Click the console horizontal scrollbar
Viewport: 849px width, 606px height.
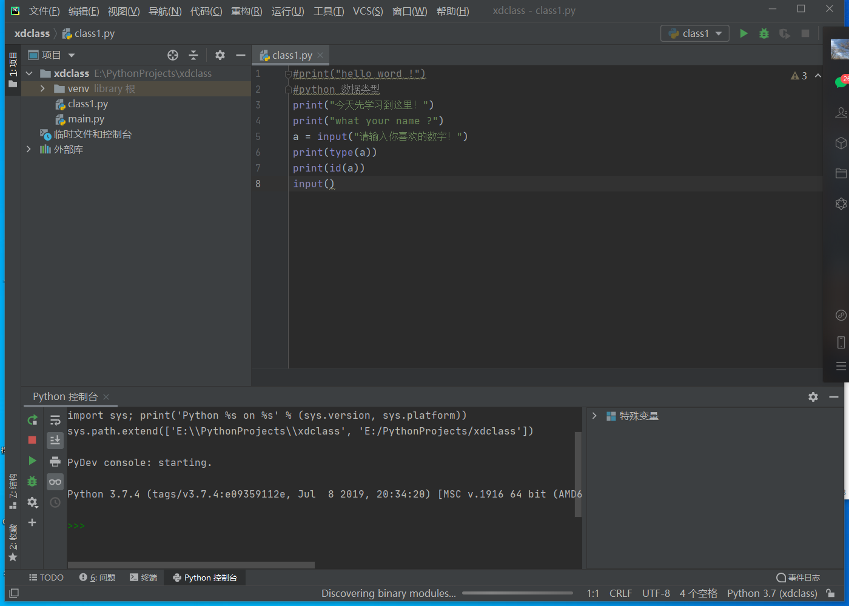coord(191,565)
